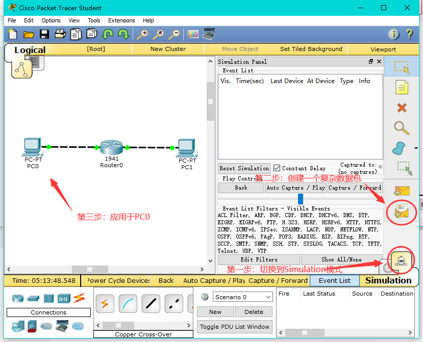
Task: Choose the Draw Polygon shape tool
Action: (399, 148)
